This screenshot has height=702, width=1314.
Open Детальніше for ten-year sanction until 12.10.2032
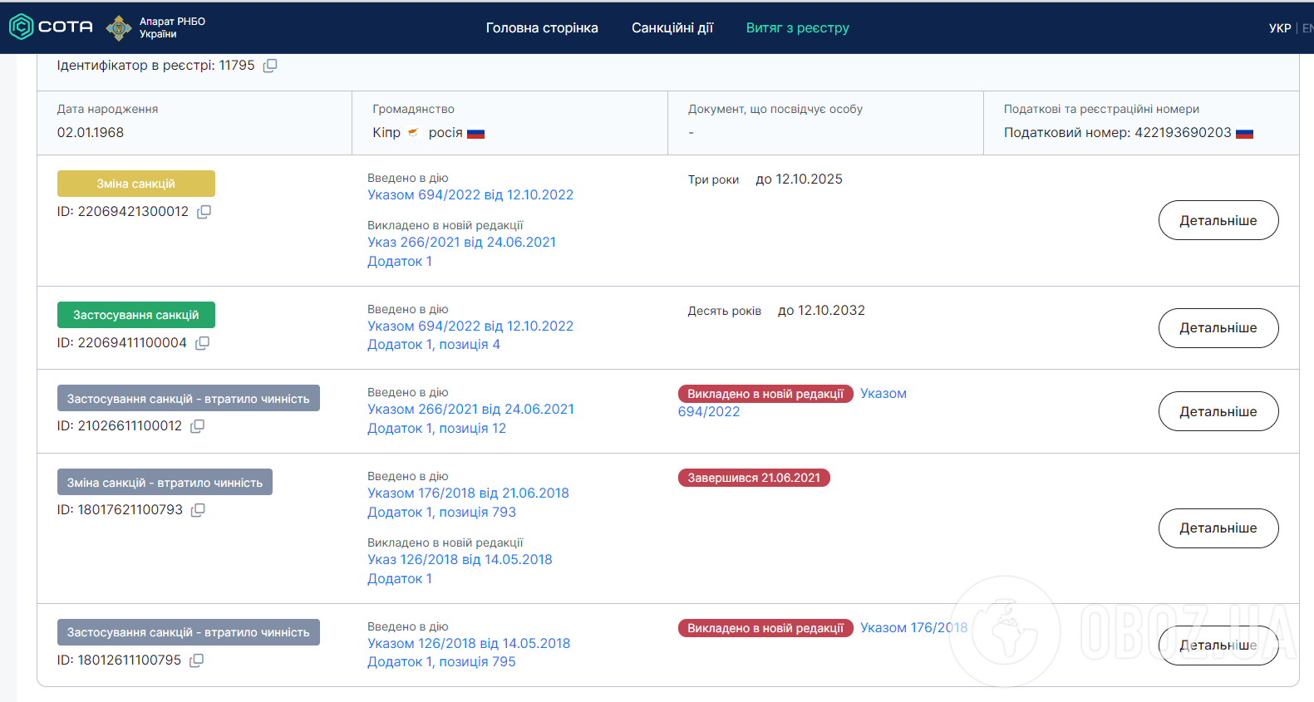pos(1218,328)
